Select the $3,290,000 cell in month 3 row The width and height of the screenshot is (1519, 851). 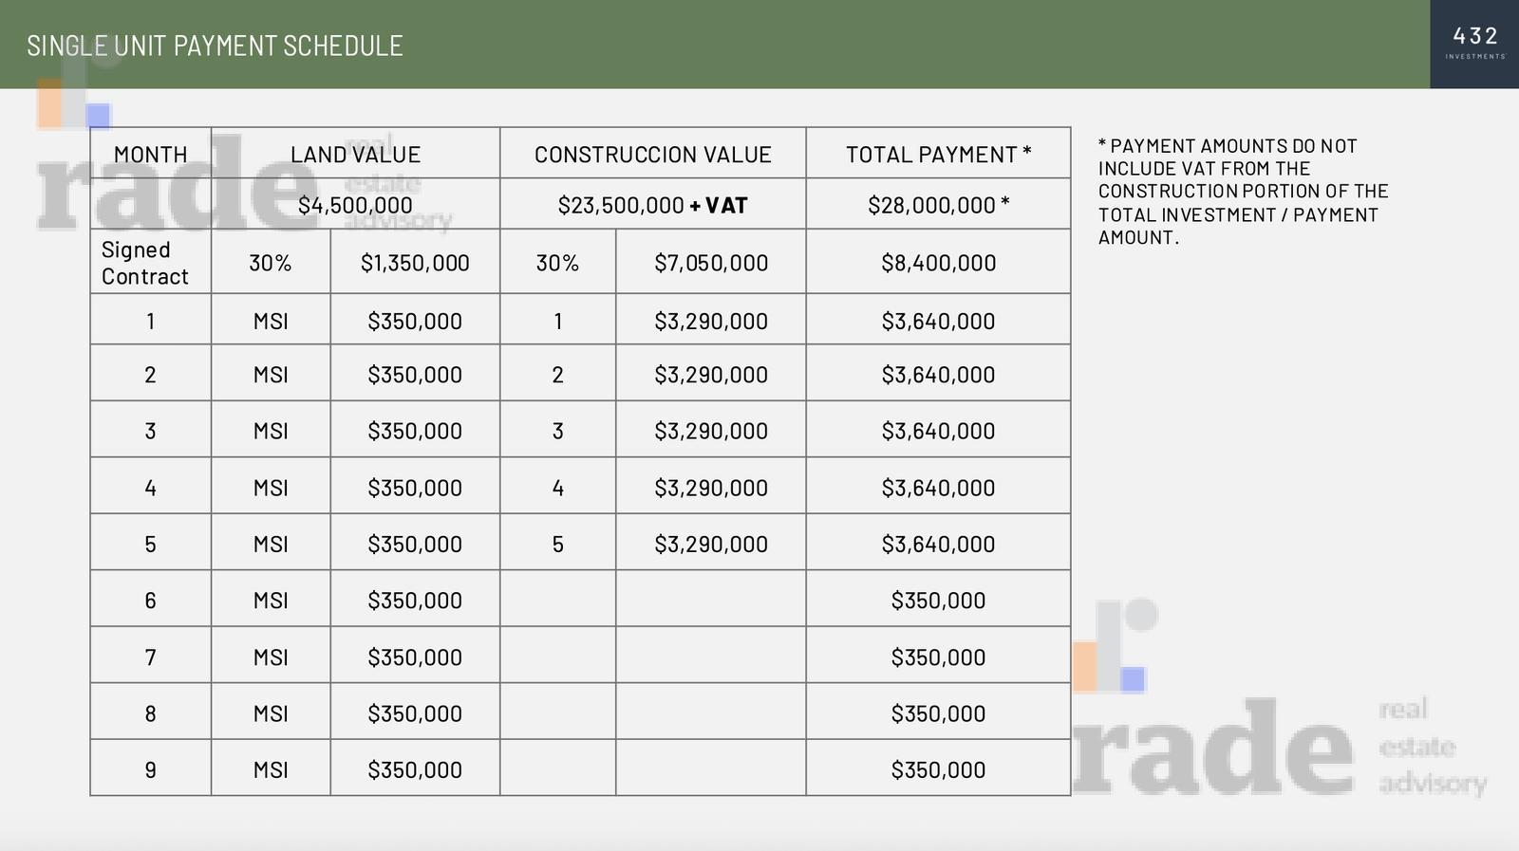pos(711,430)
